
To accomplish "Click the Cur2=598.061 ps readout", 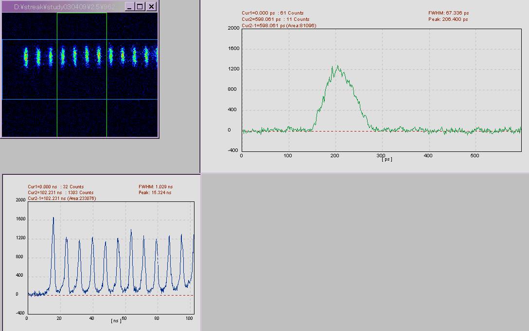I will [x=275, y=19].
